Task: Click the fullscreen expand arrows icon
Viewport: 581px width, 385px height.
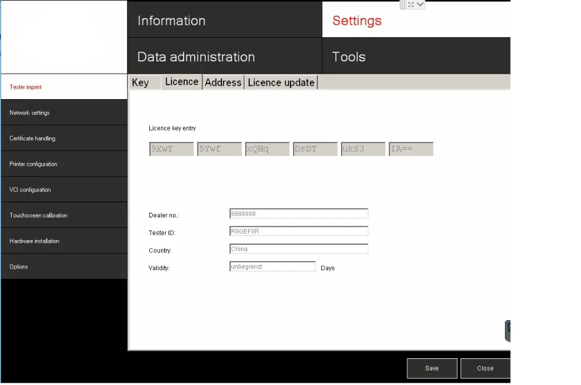Action: click(411, 5)
